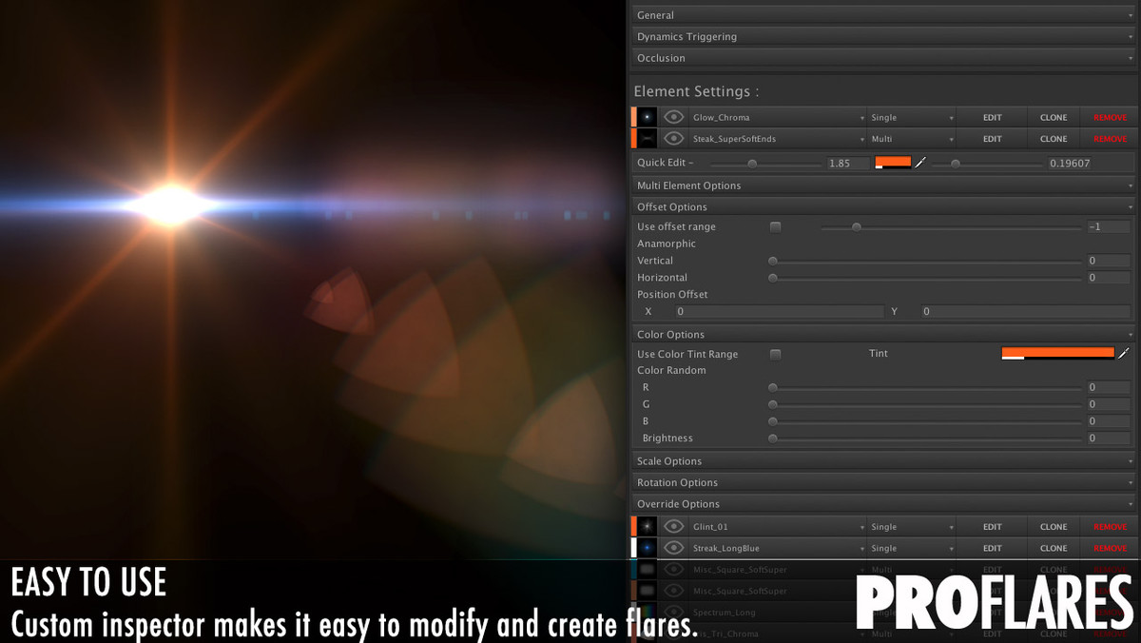This screenshot has width=1141, height=643.
Task: Use the Tint eyedropper icon
Action: (x=1123, y=353)
